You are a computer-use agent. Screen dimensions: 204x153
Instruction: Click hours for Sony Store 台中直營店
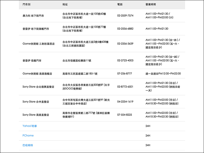tap(162, 102)
